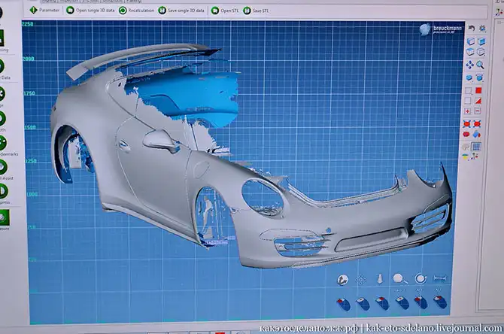Click the undo arrow icon

coord(471,29)
